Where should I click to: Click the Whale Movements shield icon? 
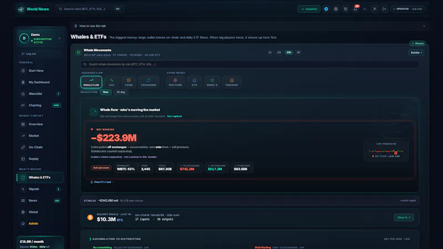[x=78, y=53]
